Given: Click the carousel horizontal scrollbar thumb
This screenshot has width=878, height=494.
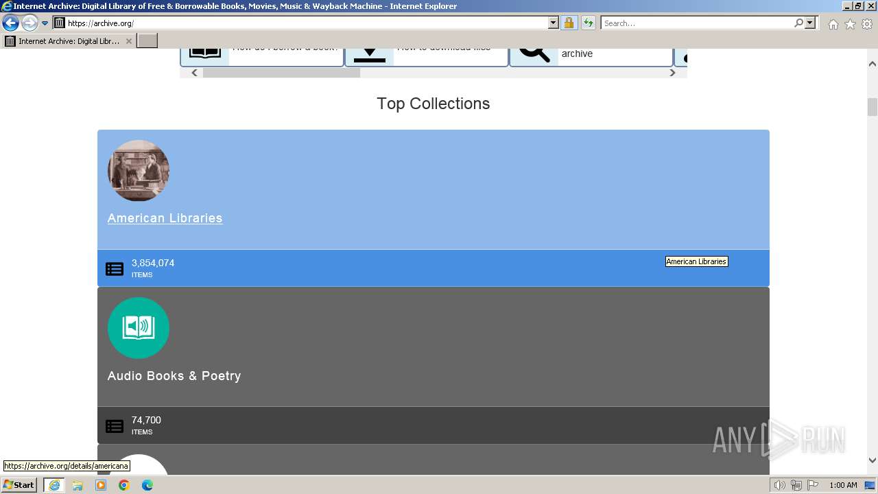Looking at the screenshot, I should click(x=281, y=73).
